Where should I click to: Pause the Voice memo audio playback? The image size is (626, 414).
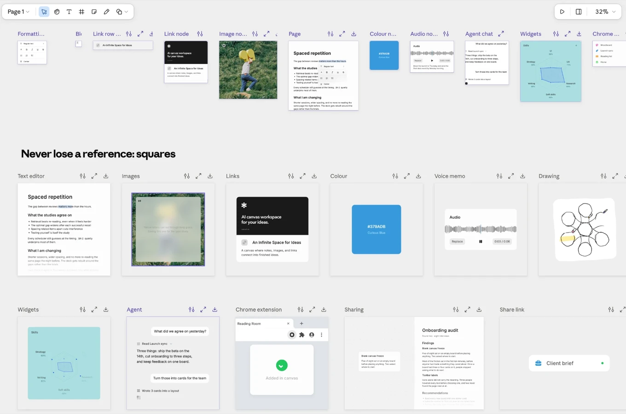click(x=481, y=241)
